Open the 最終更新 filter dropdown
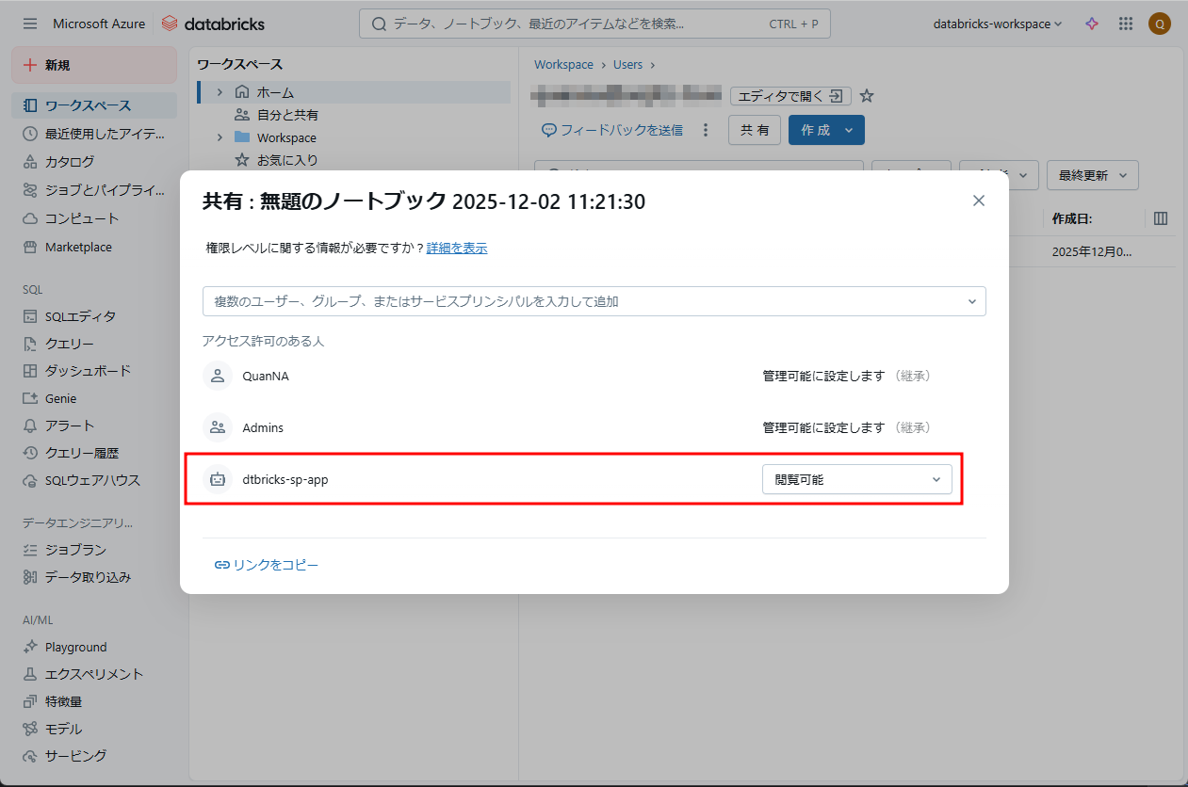This screenshot has width=1188, height=787. [x=1092, y=175]
